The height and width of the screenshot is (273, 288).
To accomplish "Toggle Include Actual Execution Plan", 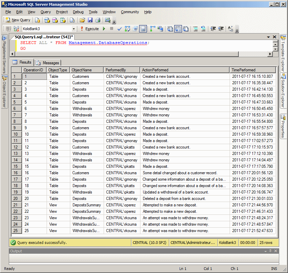I will click(153, 29).
